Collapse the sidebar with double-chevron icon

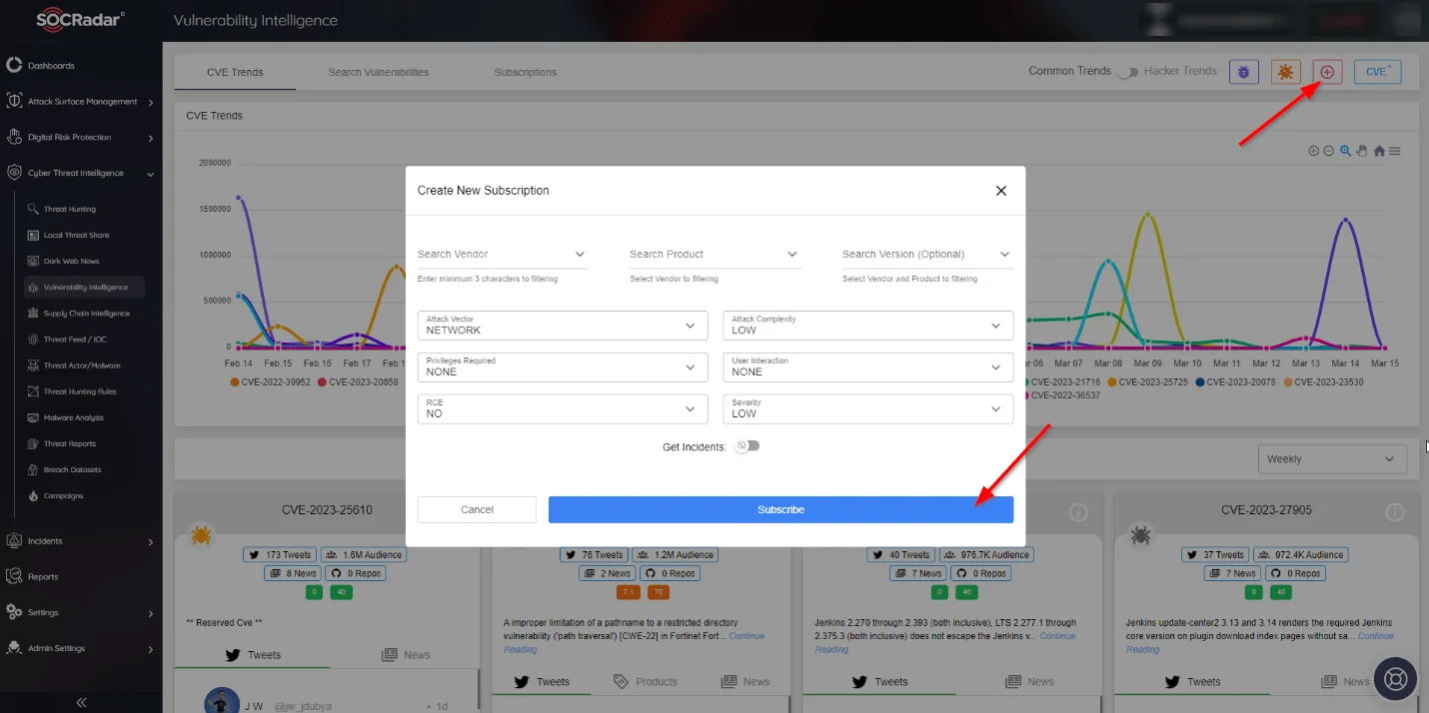81,703
